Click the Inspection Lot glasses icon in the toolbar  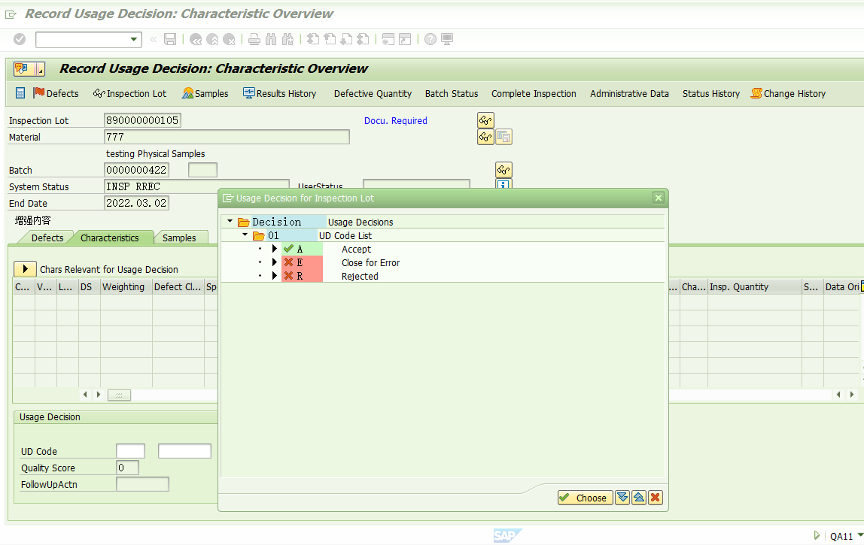pyautogui.click(x=99, y=93)
